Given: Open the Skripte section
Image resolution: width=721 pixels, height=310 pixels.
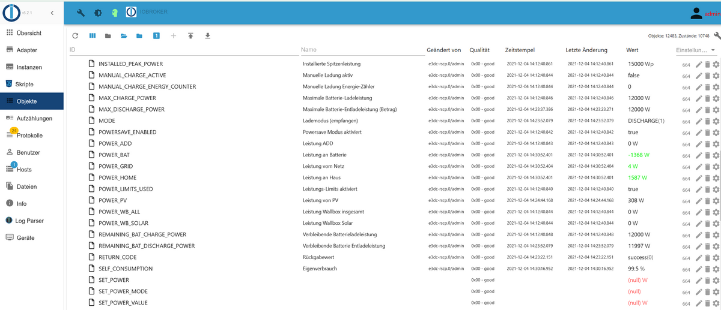Looking at the screenshot, I should [32, 84].
